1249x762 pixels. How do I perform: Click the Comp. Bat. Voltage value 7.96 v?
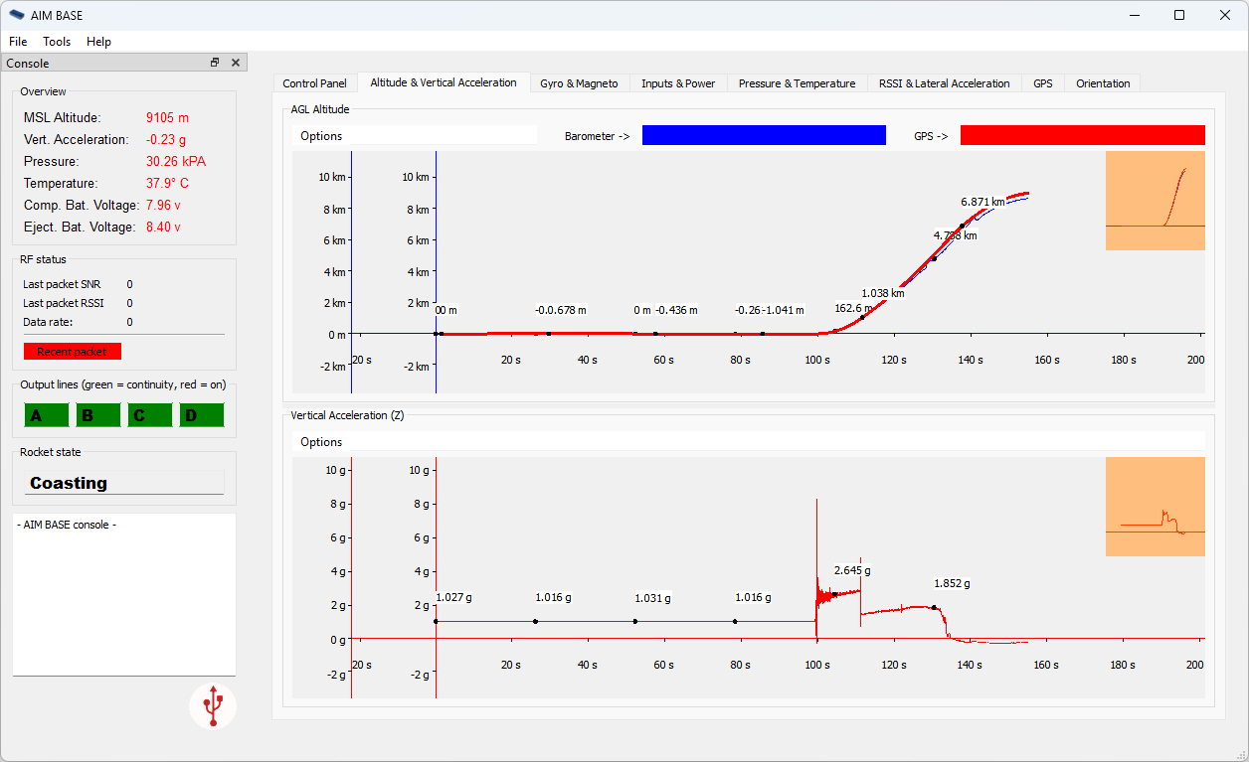(x=163, y=205)
